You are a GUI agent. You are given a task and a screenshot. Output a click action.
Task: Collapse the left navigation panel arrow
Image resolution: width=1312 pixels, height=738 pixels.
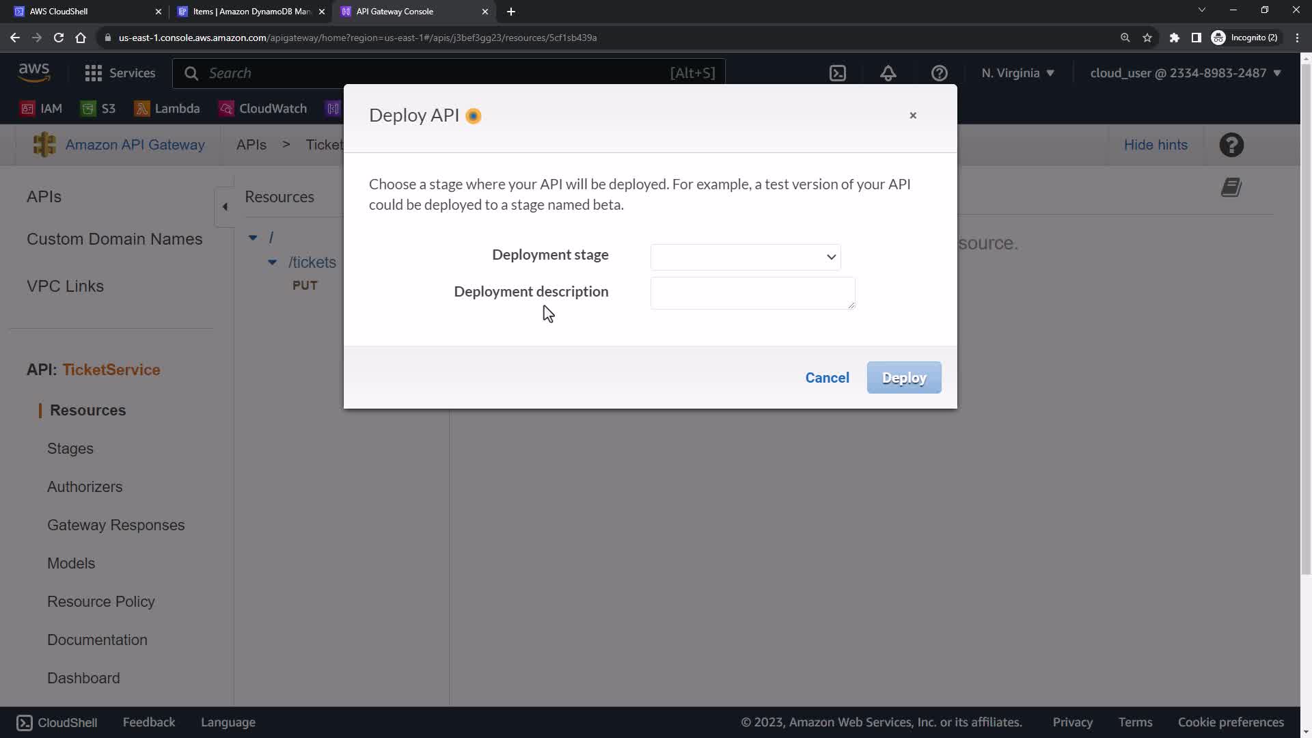(x=225, y=207)
